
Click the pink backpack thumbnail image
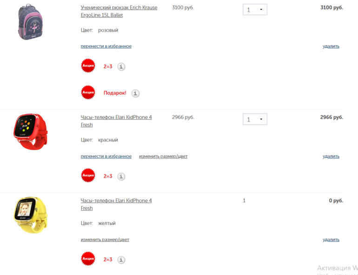tap(31, 22)
